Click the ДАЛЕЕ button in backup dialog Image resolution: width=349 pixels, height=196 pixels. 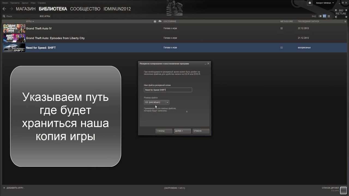[182, 131]
